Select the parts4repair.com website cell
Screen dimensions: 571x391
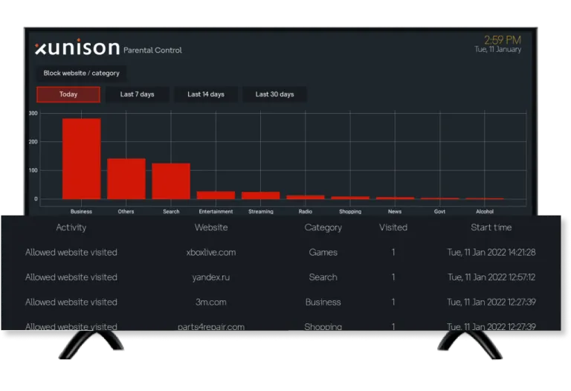point(211,326)
